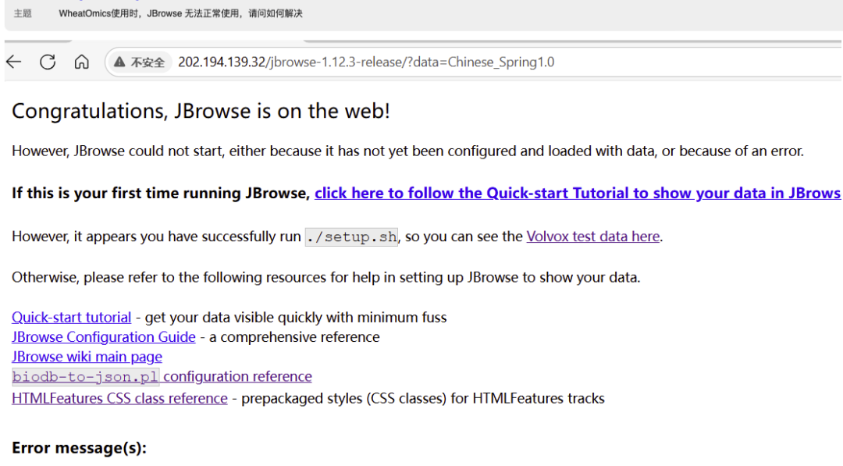Open the browser home page icon

82,62
